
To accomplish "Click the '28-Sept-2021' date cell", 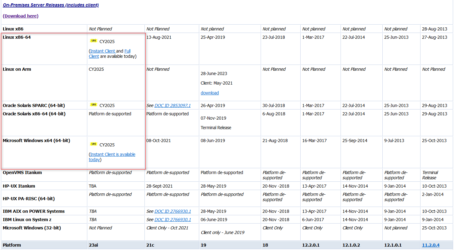I will coord(160,186).
